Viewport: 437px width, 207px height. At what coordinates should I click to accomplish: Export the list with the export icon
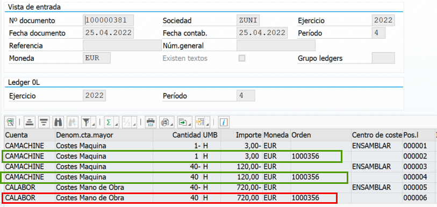click(x=183, y=122)
